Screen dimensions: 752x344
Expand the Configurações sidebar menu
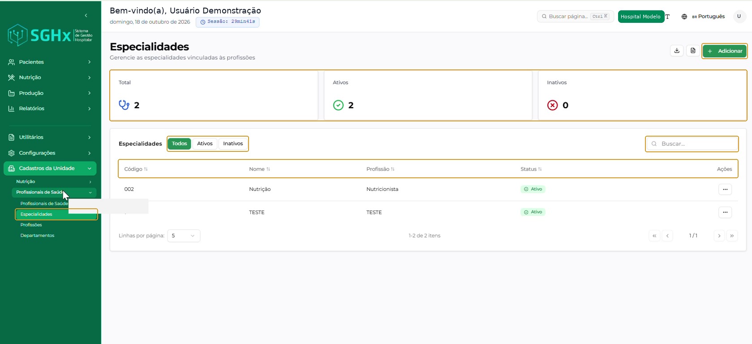point(50,153)
